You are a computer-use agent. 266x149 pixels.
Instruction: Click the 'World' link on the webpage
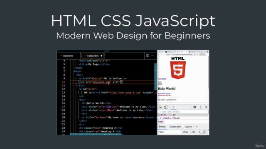(x=160, y=84)
